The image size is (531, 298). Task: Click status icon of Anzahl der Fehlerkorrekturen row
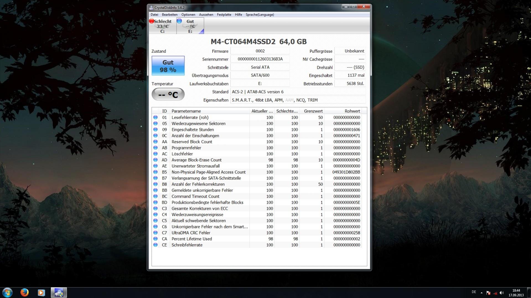(x=156, y=184)
